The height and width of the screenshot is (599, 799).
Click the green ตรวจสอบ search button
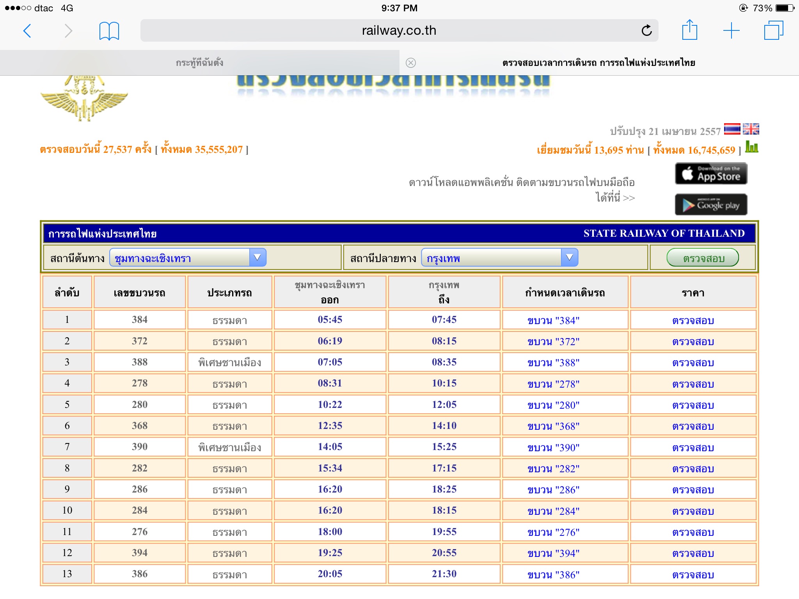[x=703, y=258]
